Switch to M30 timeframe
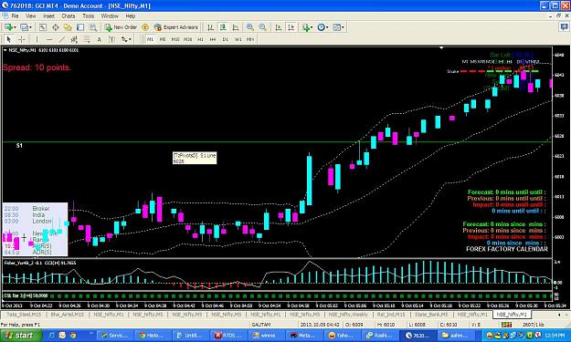 point(188,39)
